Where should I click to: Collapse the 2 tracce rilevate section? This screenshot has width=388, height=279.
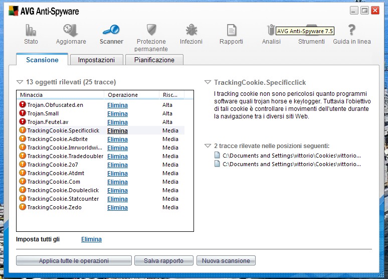point(208,146)
